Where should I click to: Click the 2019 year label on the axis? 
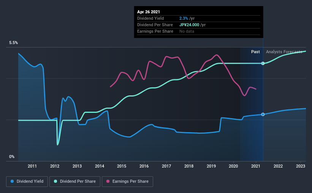tap(211, 166)
